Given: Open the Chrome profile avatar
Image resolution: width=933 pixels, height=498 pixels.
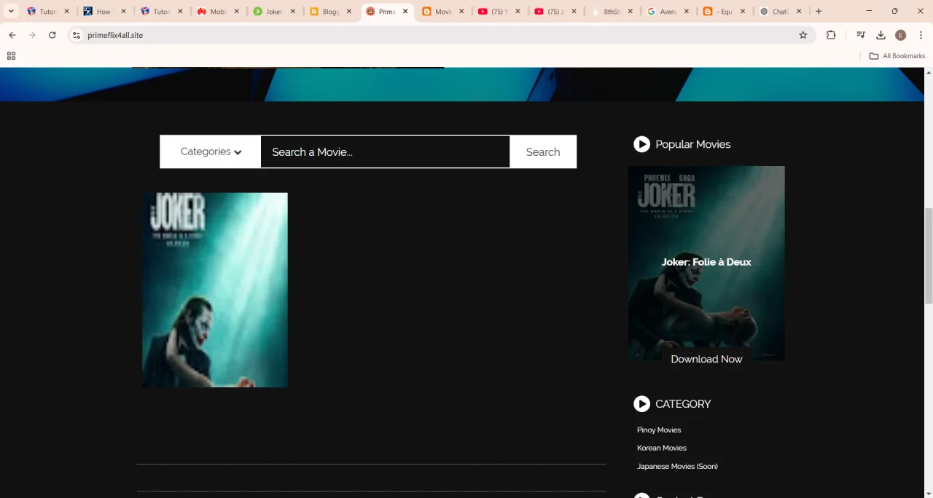Looking at the screenshot, I should [901, 35].
